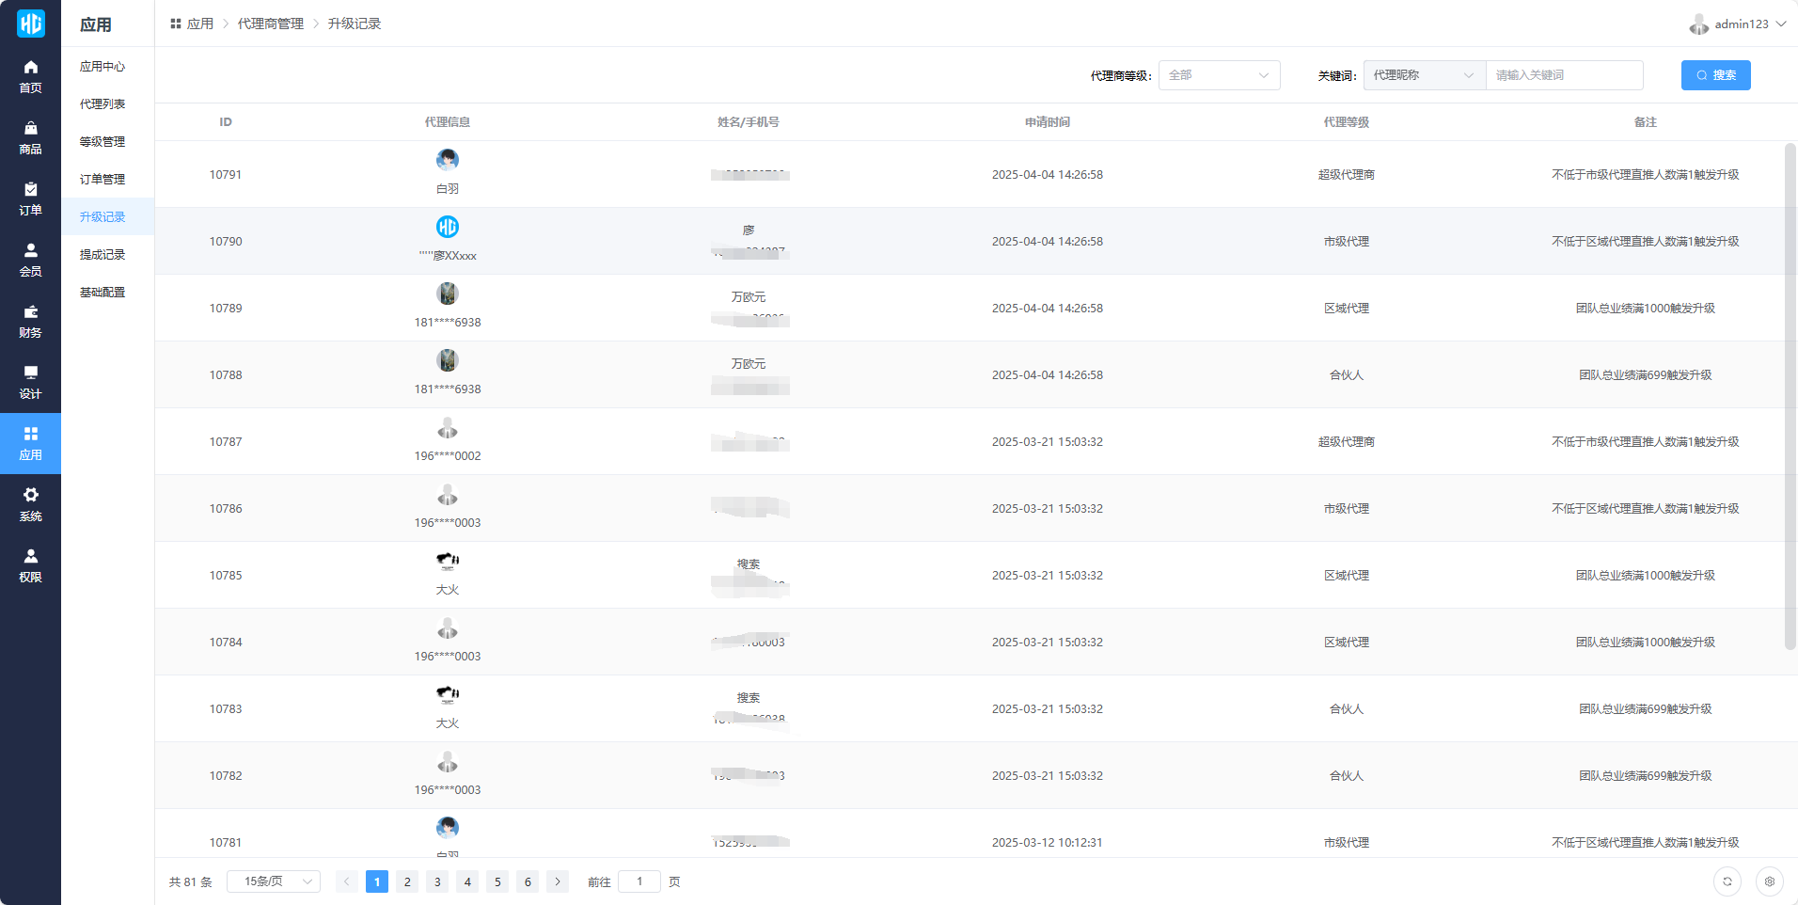The width and height of the screenshot is (1798, 905).
Task: Open the Products (商品) sidebar section
Action: tap(30, 137)
